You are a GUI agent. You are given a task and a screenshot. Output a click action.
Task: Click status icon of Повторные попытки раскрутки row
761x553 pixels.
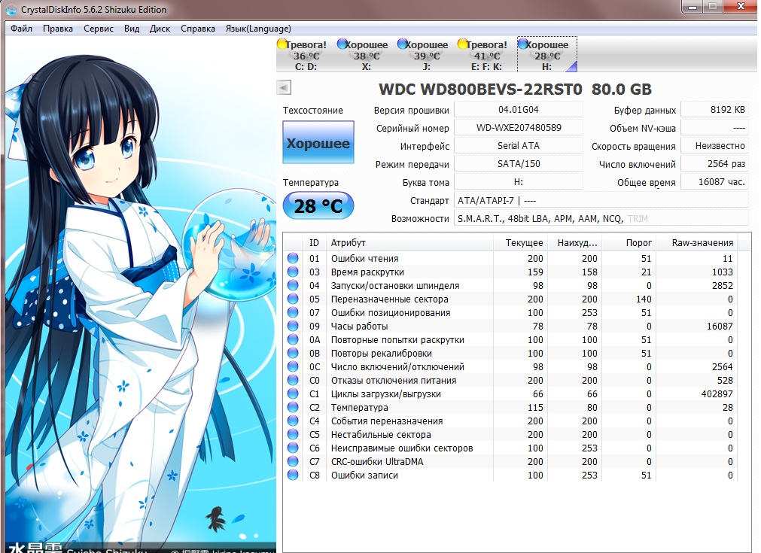point(293,339)
